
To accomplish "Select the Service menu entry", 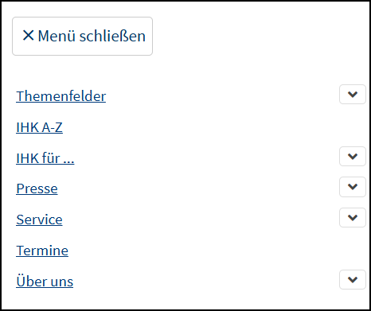I will pos(39,220).
